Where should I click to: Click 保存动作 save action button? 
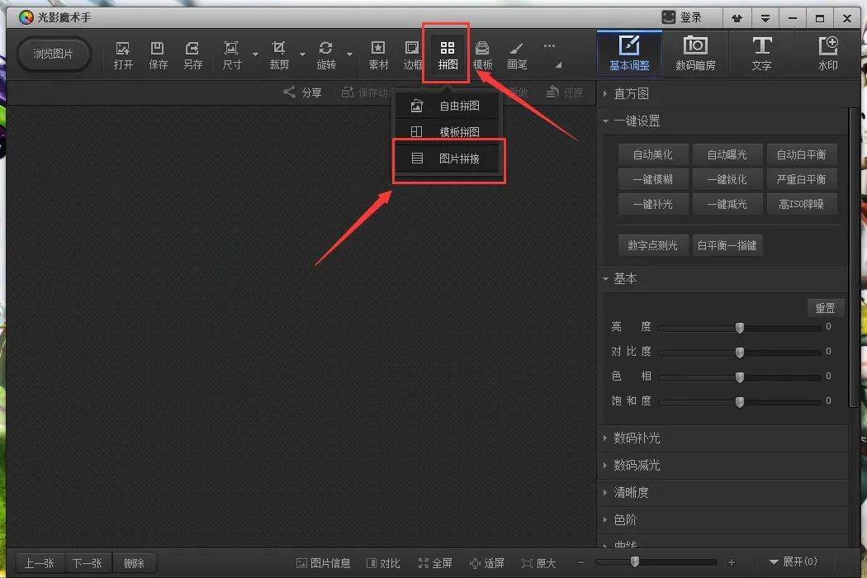click(367, 92)
